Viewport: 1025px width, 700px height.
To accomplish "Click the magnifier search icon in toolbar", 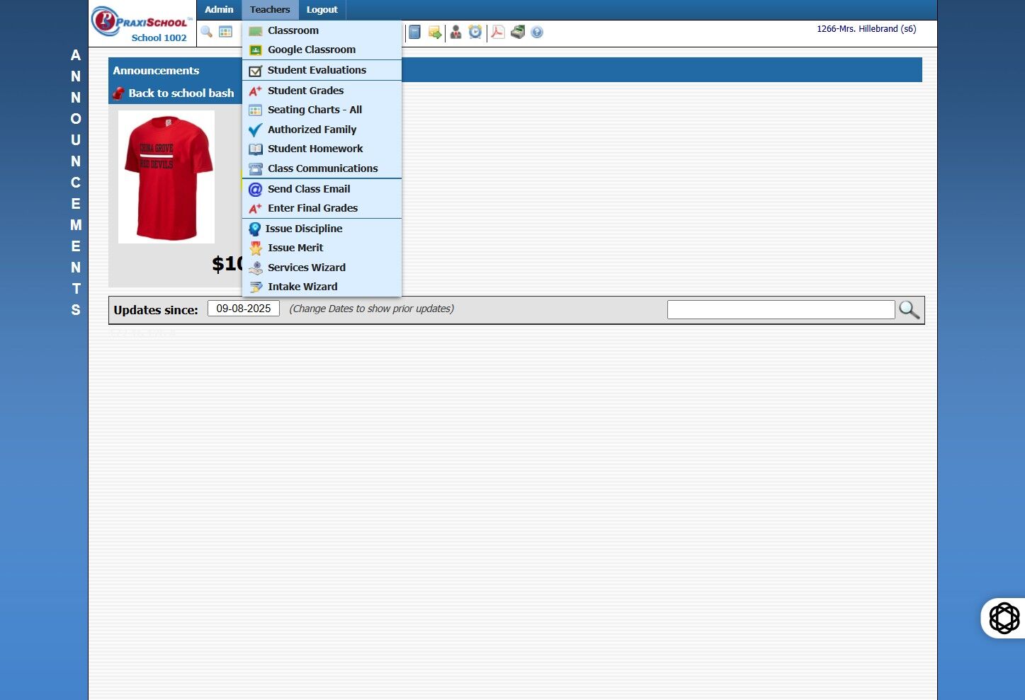I will click(206, 32).
